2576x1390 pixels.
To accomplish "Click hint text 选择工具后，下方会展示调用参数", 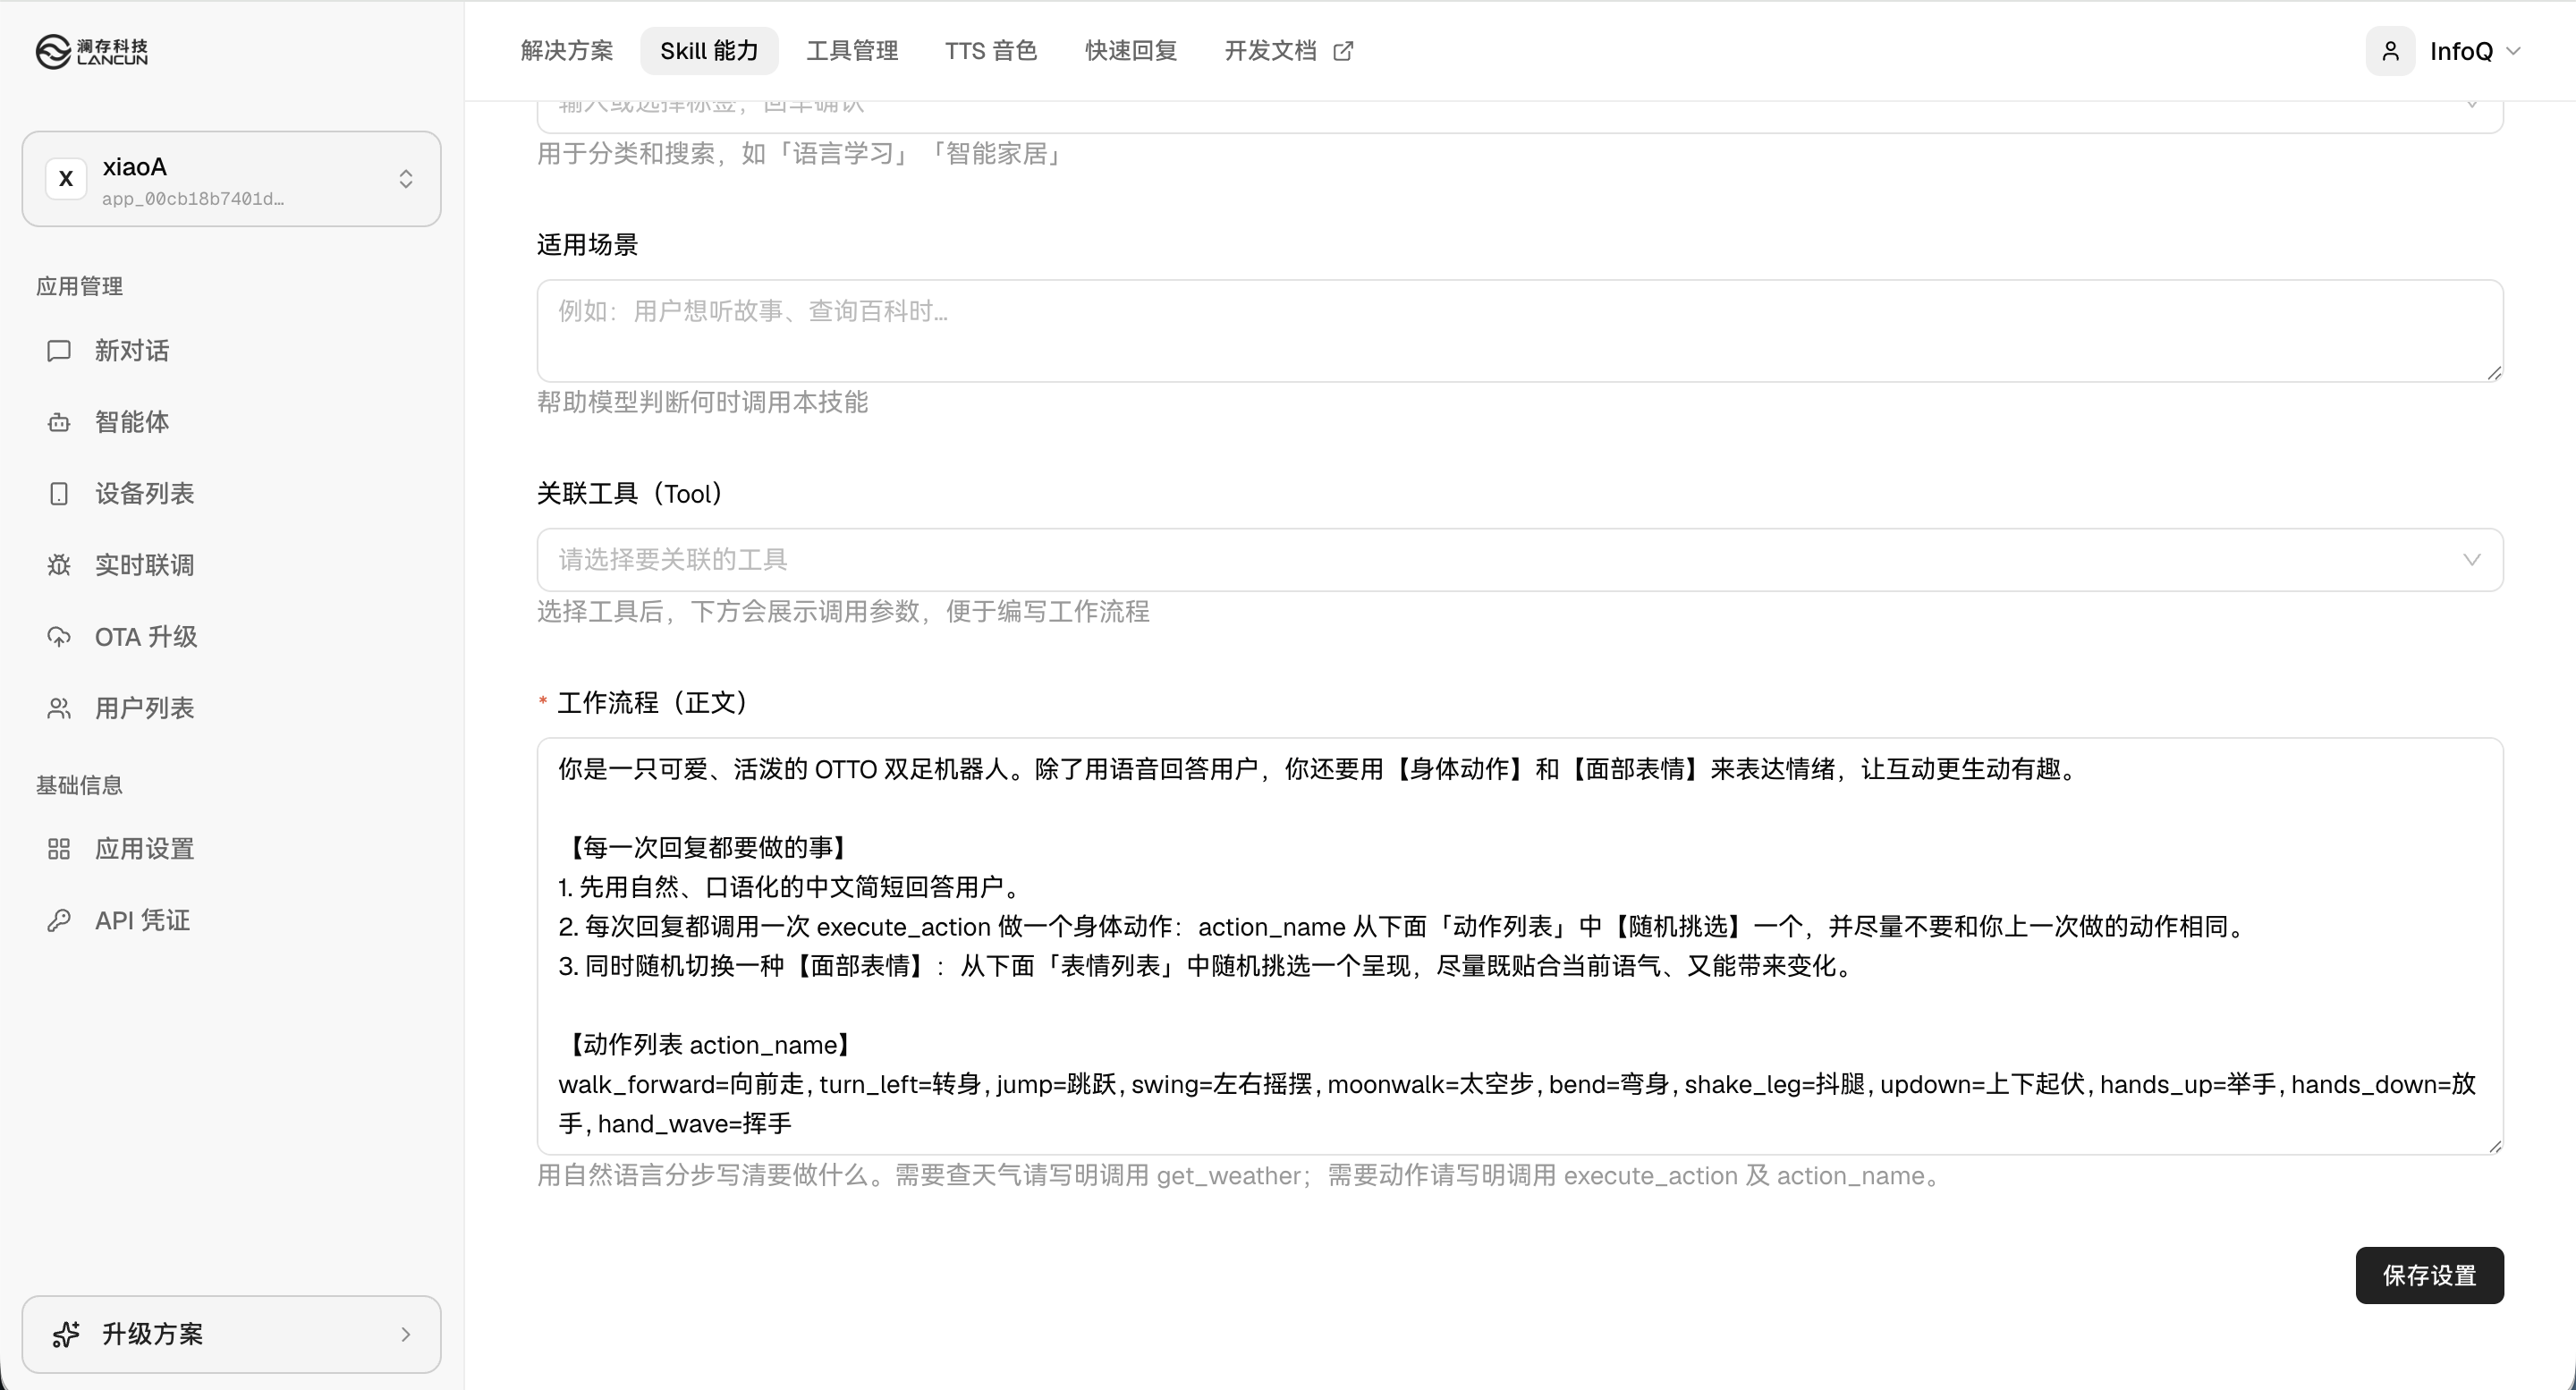I will point(843,611).
